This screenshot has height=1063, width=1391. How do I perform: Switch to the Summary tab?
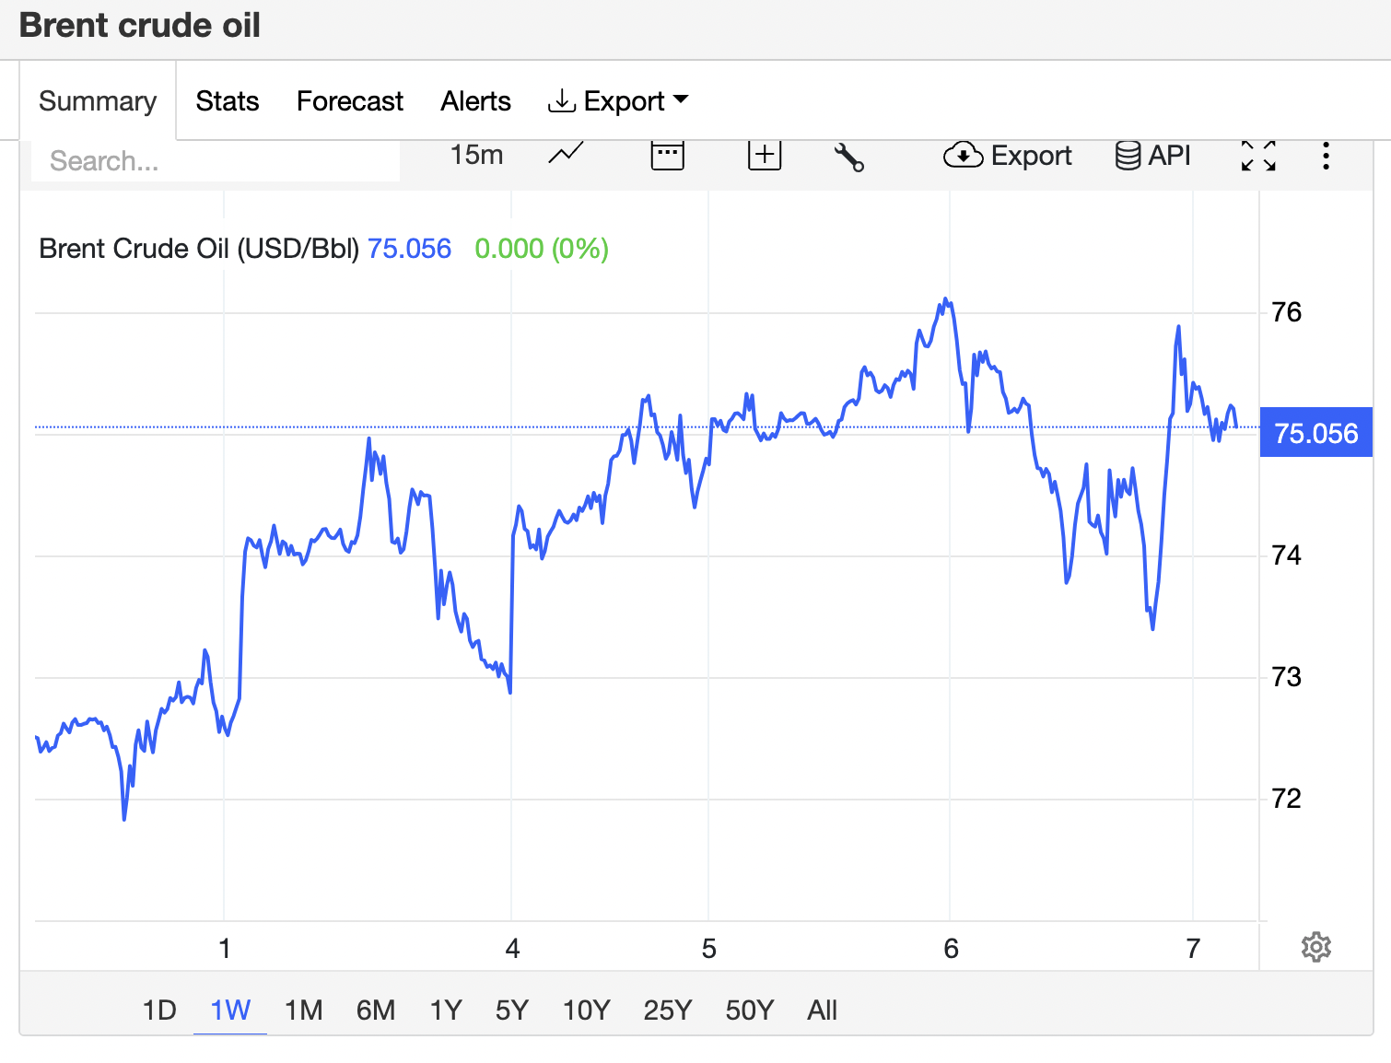click(x=98, y=100)
